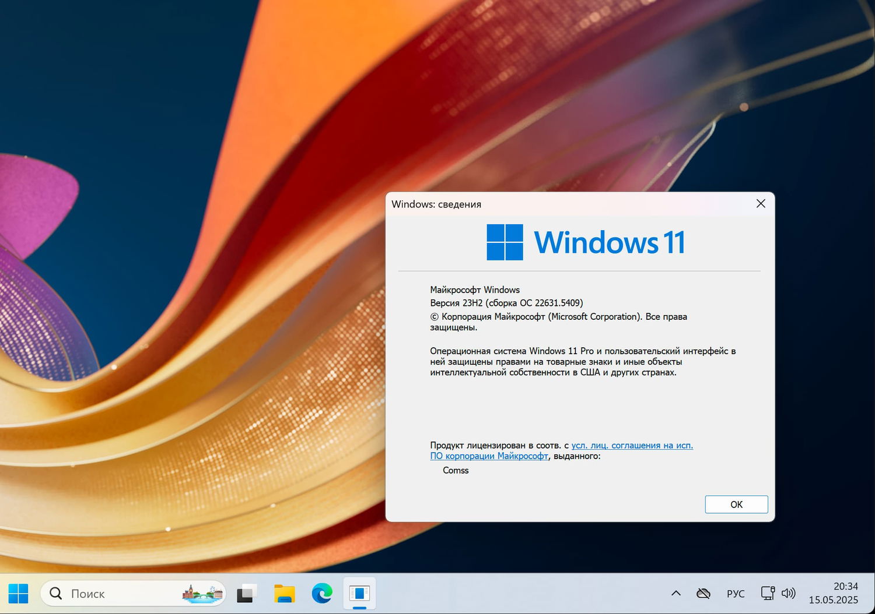Open the volume speaker tray icon

(789, 594)
